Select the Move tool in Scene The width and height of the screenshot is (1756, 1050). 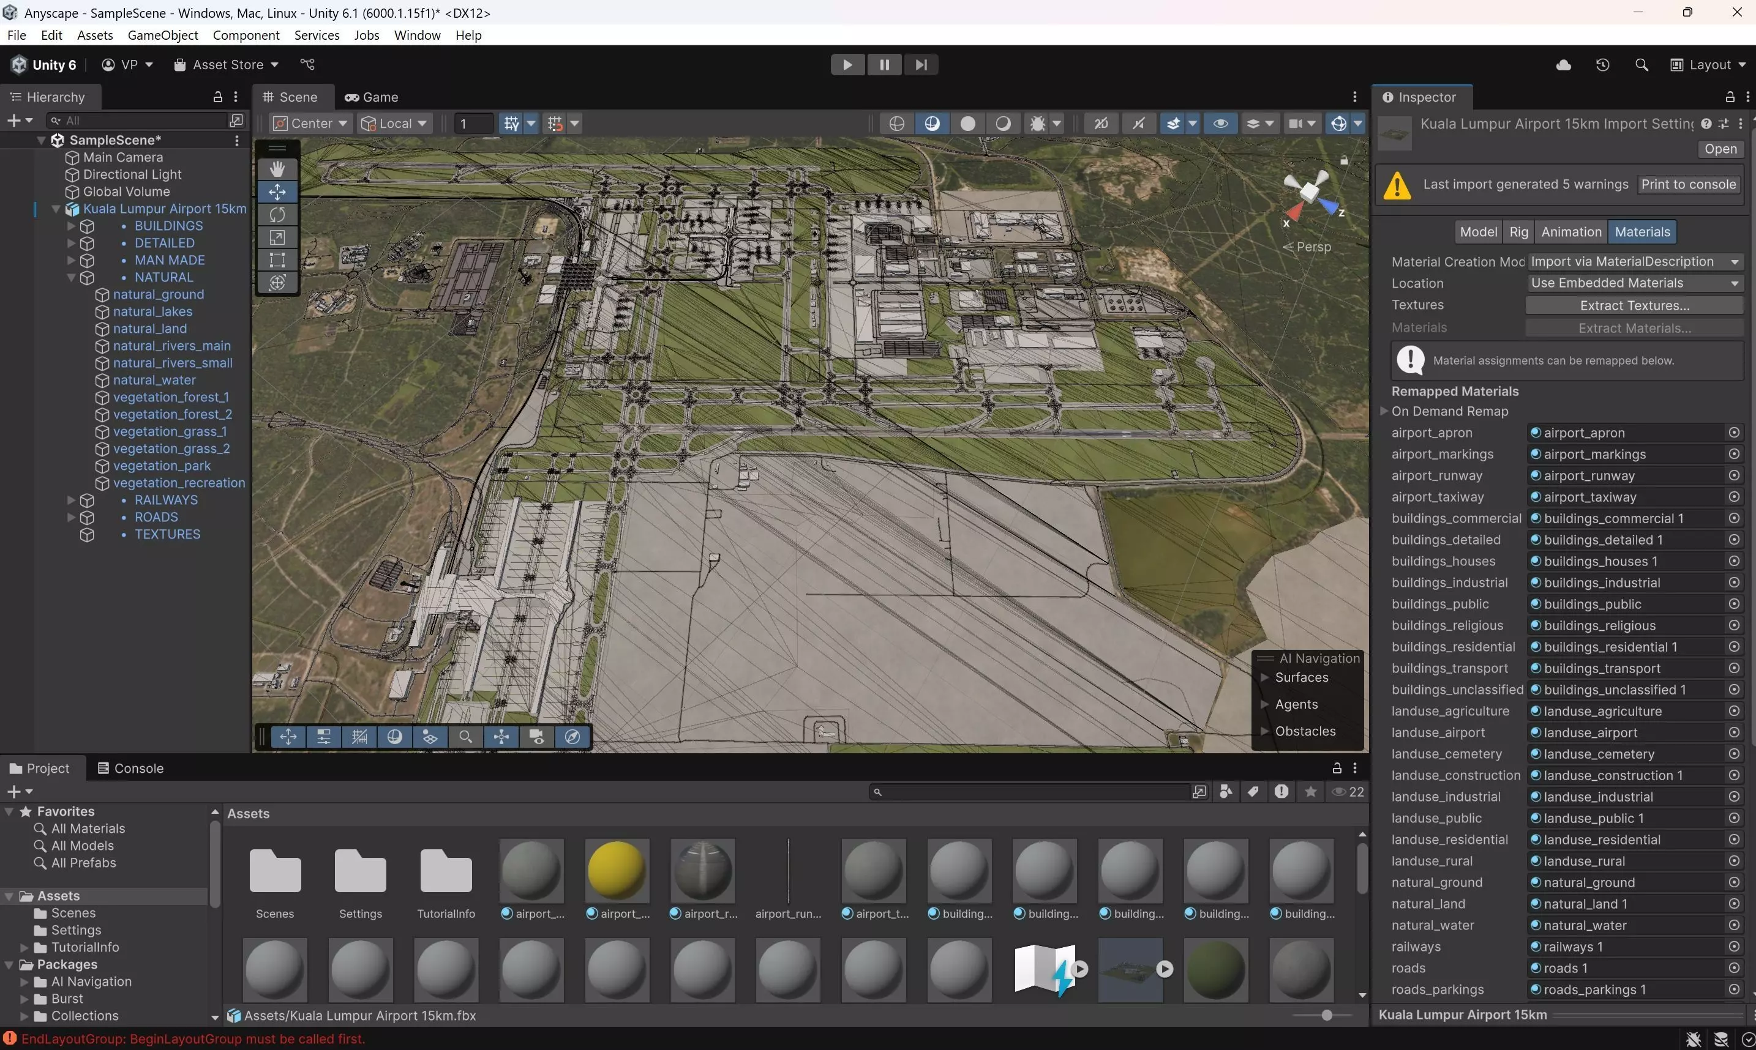coord(277,192)
